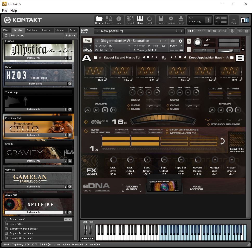Viewport: 252px width, 248px height.
Task: Open the HZ03 library settings gear
Action: (x=70, y=83)
